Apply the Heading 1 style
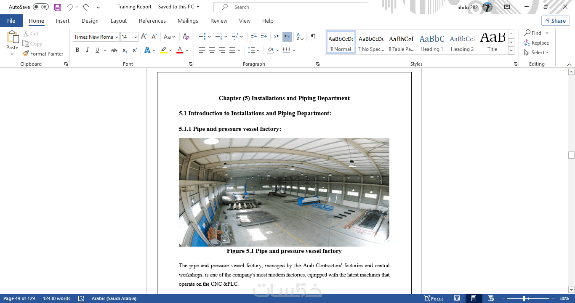Screen dimensions: 575x303 click(x=432, y=43)
